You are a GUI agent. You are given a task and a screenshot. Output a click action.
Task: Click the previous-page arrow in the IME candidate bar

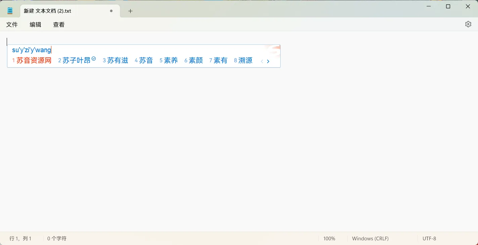(262, 61)
